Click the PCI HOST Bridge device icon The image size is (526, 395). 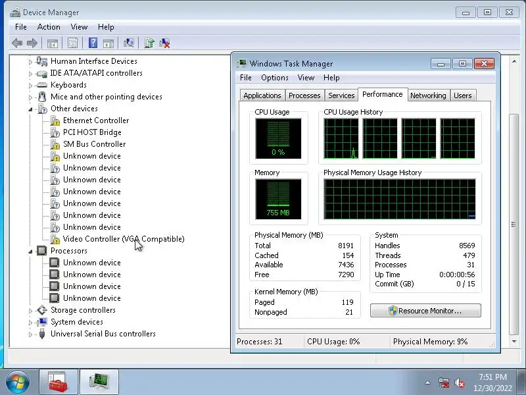(55, 132)
